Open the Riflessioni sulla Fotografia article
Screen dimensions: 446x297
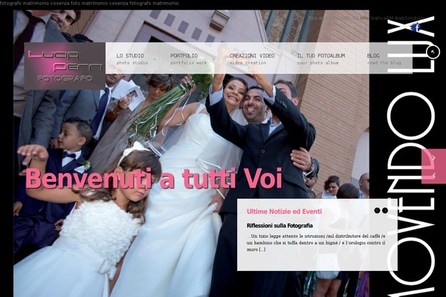coord(279,226)
